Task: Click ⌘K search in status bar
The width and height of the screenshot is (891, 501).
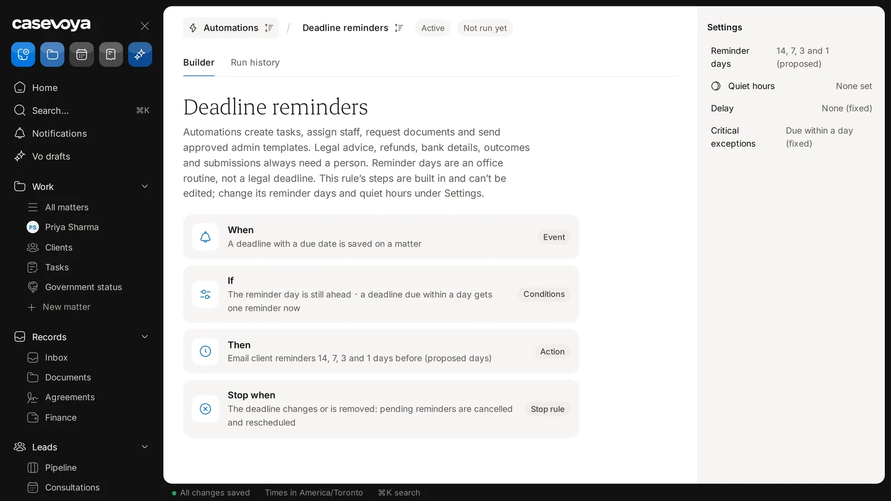Action: pyautogui.click(x=399, y=493)
